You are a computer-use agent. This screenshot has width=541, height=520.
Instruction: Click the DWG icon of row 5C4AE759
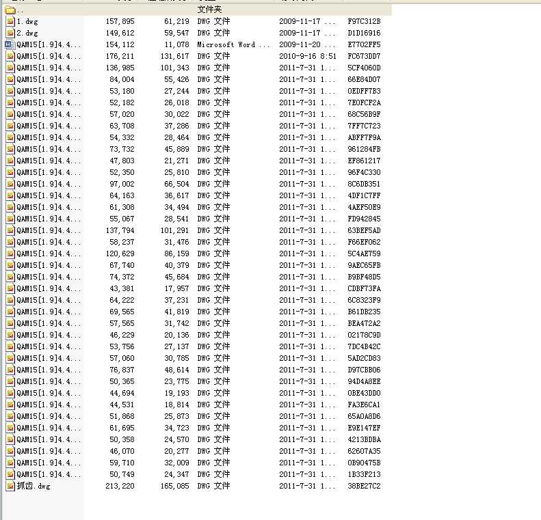click(10, 254)
